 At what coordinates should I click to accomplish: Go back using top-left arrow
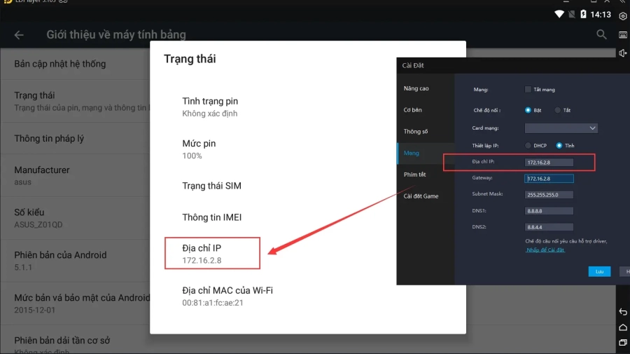tap(19, 35)
